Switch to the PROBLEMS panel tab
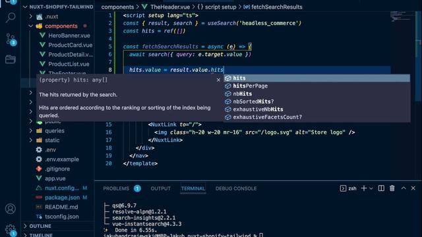 click(116, 189)
